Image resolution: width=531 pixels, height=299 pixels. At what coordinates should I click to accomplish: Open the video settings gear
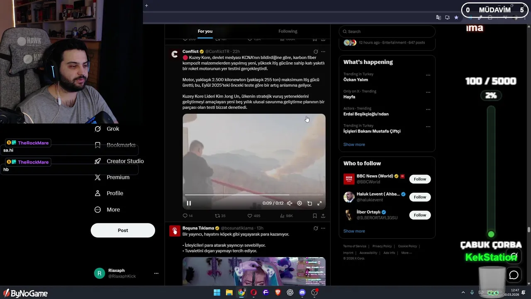(x=300, y=203)
